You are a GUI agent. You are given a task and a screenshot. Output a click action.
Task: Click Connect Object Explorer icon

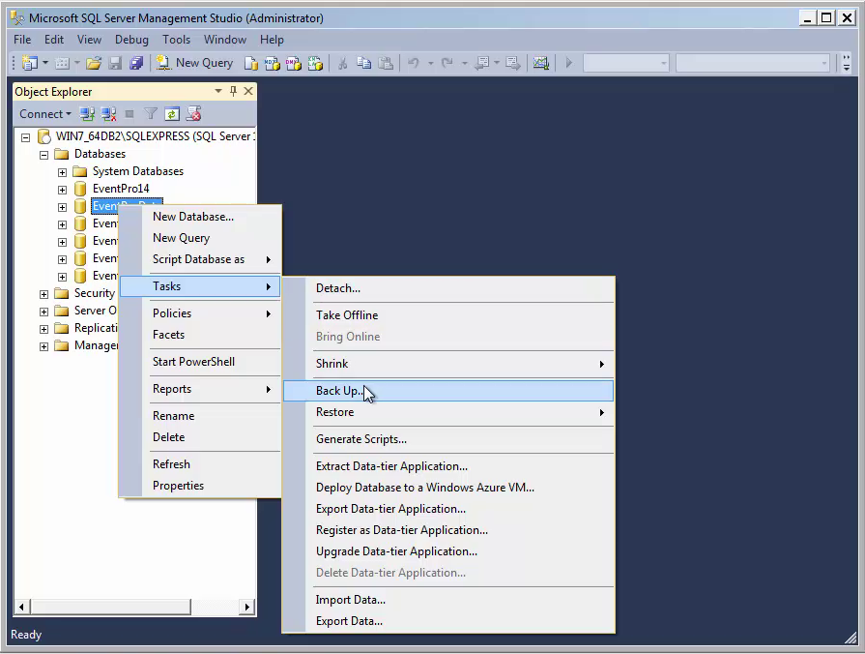click(87, 114)
